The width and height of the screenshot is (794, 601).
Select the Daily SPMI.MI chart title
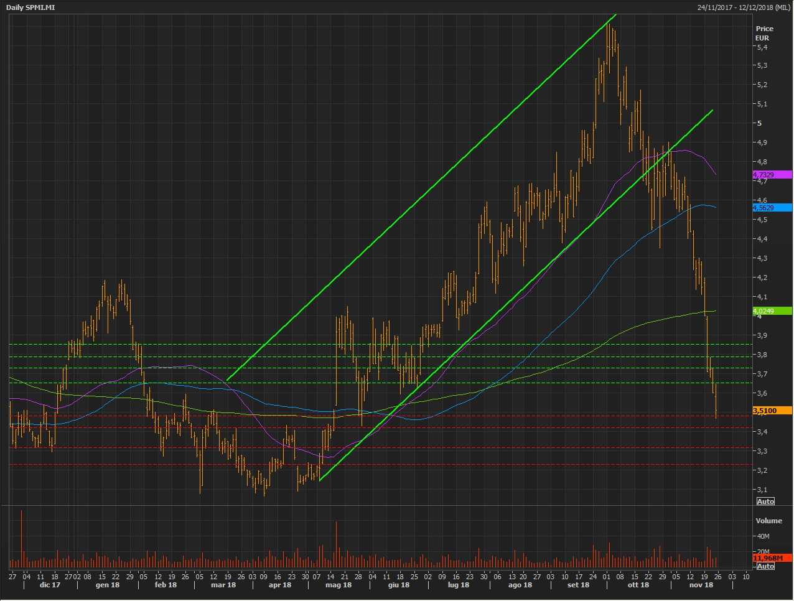(31, 7)
